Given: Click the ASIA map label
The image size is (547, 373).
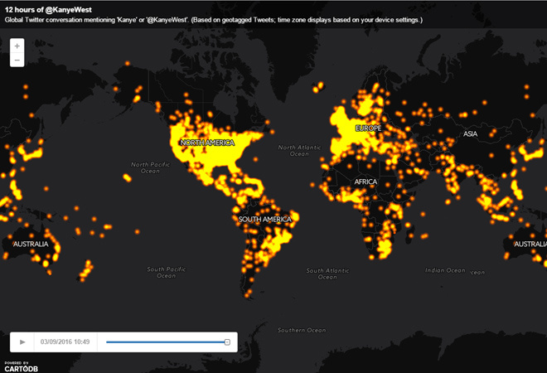Looking at the screenshot, I should coord(470,133).
